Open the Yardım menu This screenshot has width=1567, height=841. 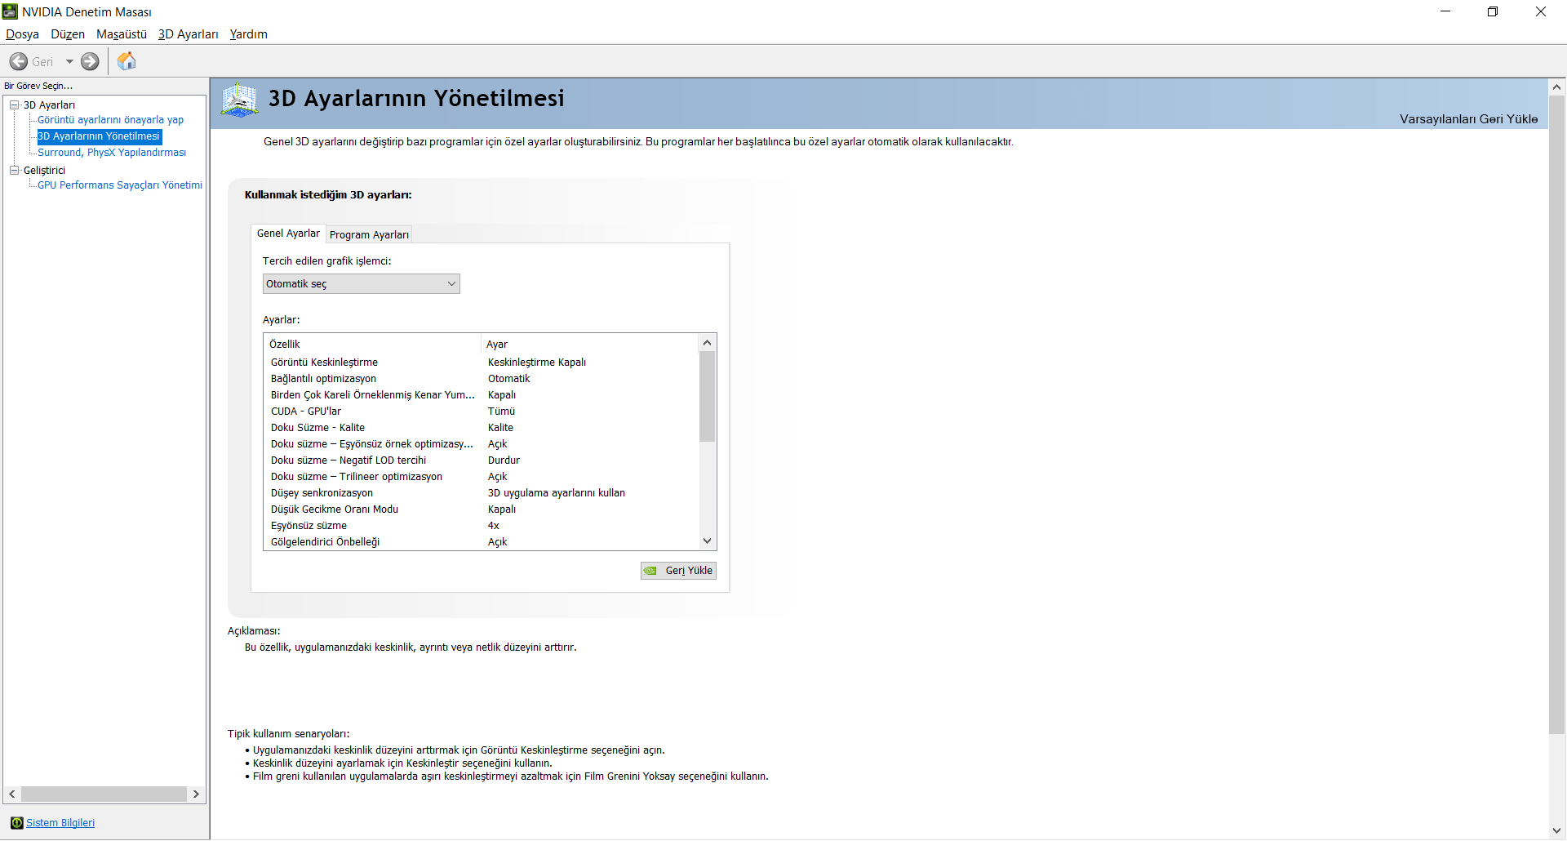point(249,34)
